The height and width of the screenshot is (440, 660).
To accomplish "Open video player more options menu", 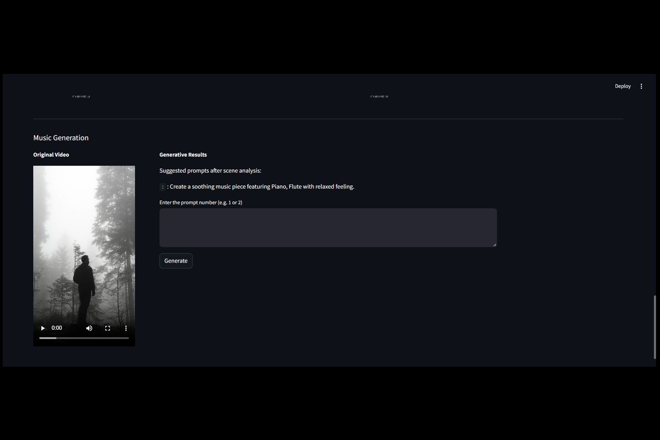I will tap(126, 328).
